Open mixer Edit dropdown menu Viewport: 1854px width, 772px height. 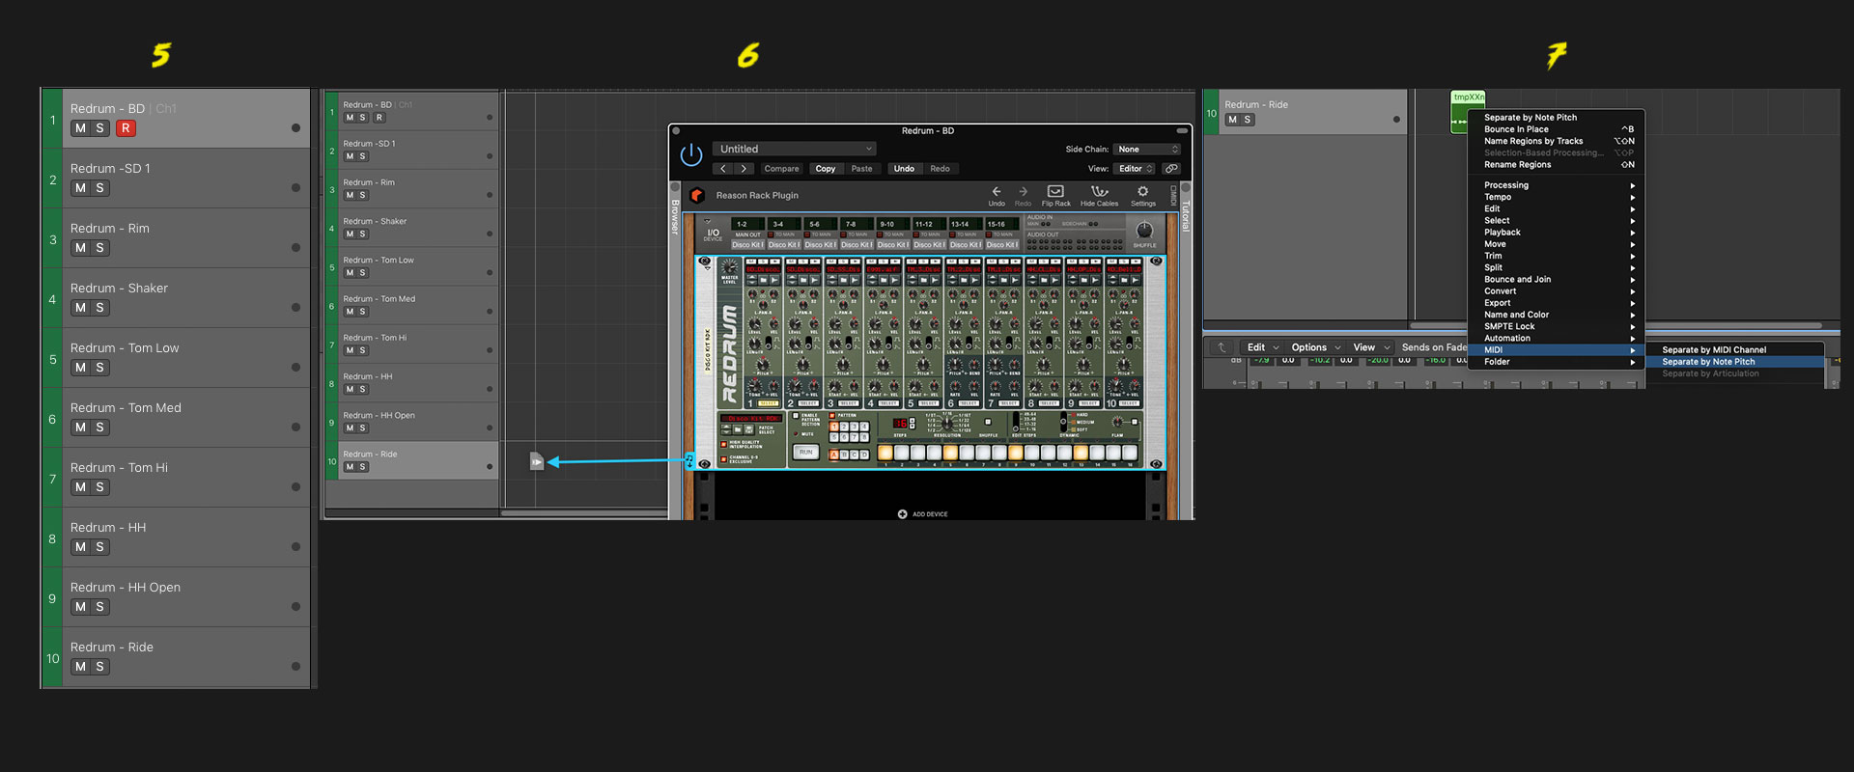click(x=1263, y=347)
